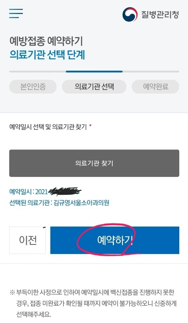Click the blacked-out scribble over the date
The height and width of the screenshot is (323, 188).
point(65,191)
